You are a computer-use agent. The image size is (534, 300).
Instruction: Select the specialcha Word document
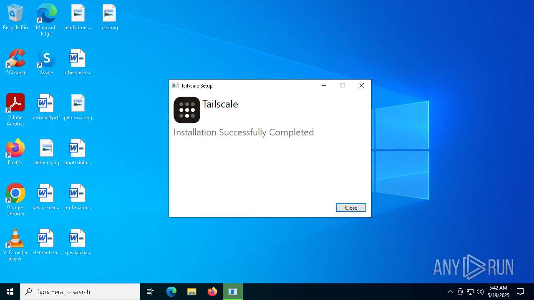point(78,242)
